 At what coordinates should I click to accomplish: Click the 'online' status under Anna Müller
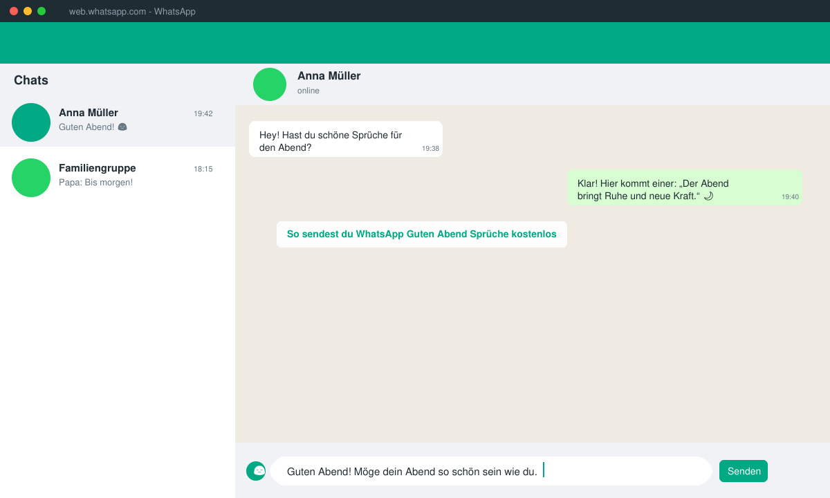(x=308, y=91)
